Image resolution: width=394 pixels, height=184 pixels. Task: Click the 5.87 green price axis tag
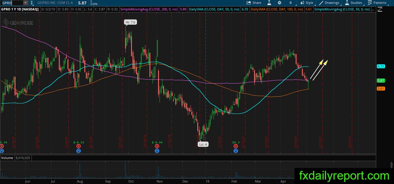click(381, 81)
